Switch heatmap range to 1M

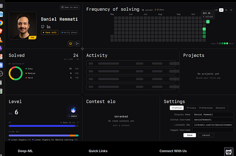tap(231, 10)
